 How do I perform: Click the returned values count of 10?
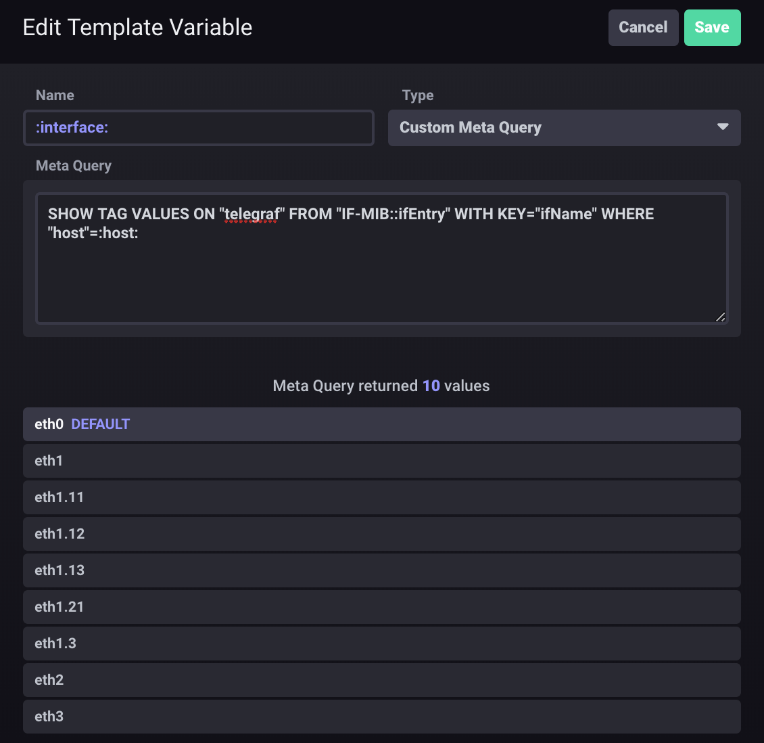point(431,386)
